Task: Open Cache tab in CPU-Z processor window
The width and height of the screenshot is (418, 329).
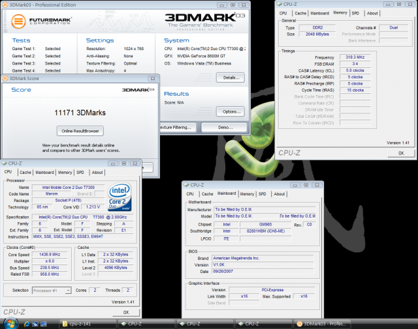Action: [25, 173]
